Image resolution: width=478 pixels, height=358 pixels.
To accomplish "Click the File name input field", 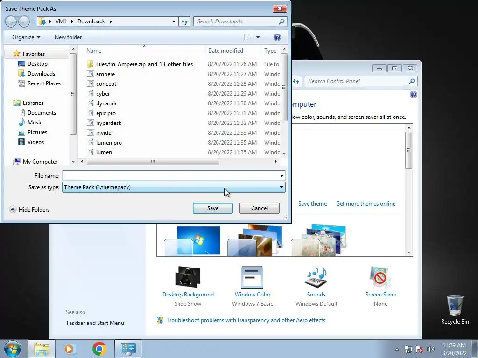I will [170, 176].
